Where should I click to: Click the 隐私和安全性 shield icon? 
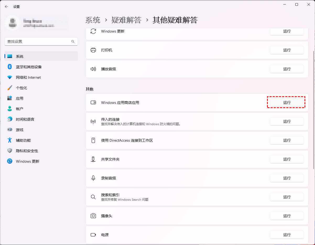pos(10,151)
